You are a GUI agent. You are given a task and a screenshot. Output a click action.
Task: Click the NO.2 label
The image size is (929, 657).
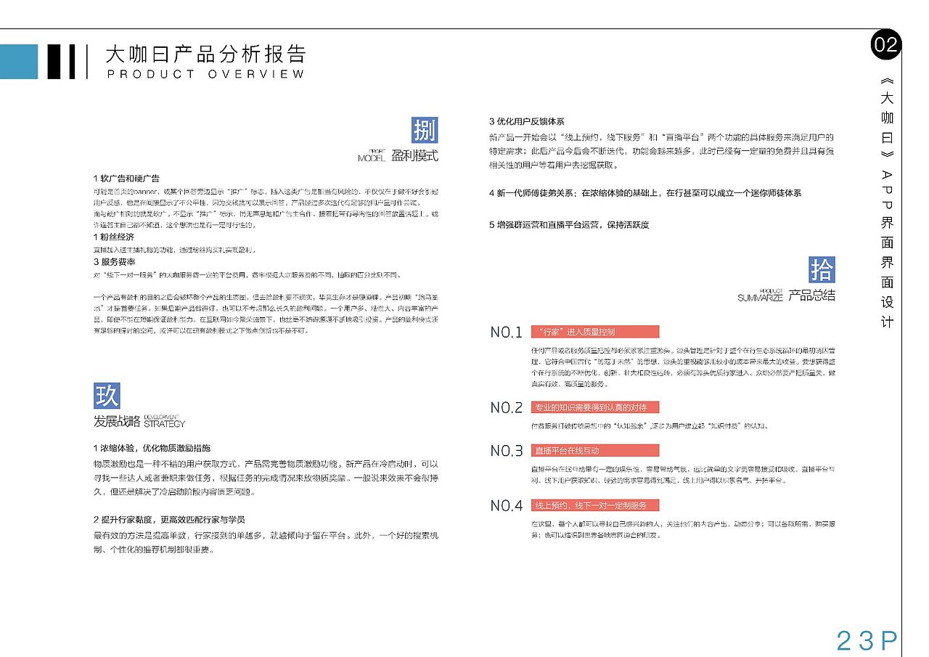click(x=507, y=407)
